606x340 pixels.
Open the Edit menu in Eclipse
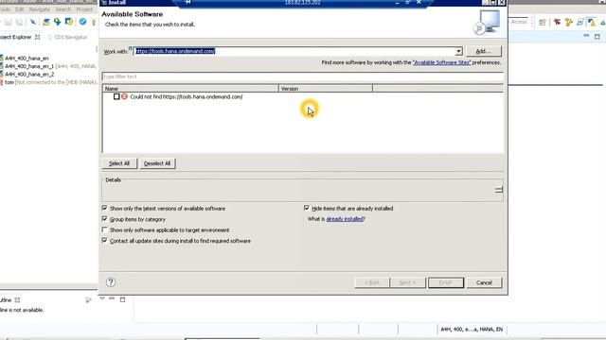(19, 9)
